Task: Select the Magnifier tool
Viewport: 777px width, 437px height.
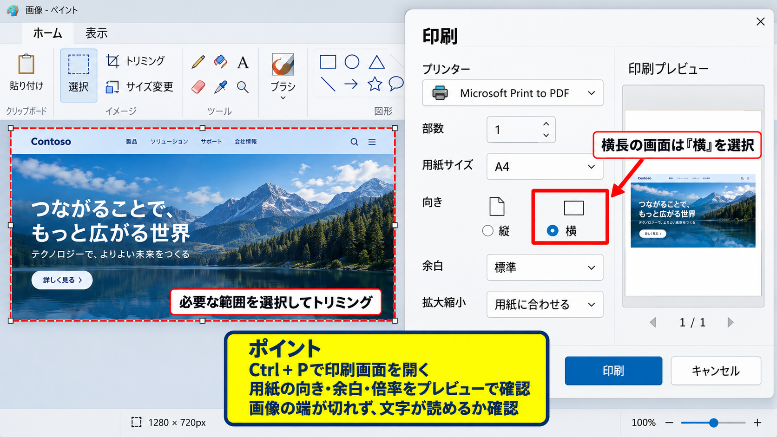Action: pyautogui.click(x=243, y=87)
